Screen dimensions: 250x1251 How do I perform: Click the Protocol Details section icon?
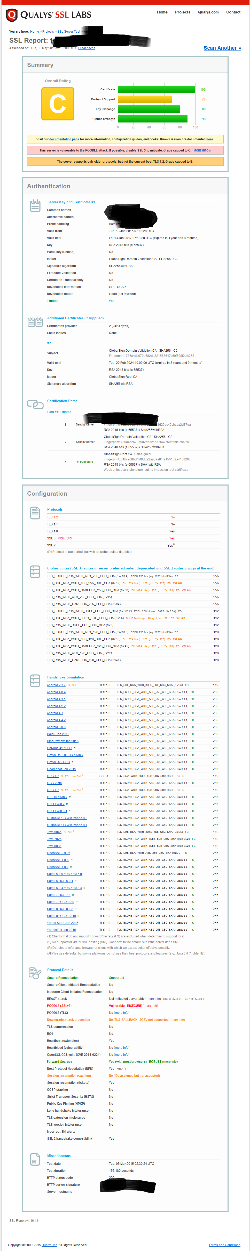coord(35,973)
